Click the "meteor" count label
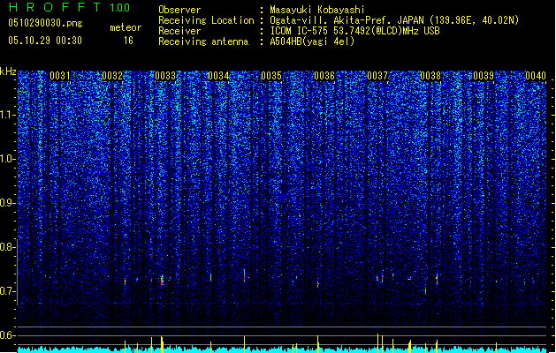 (x=126, y=27)
